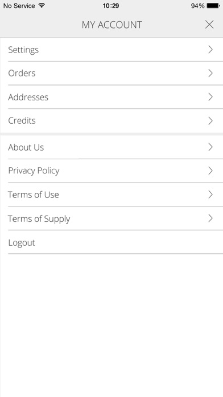Click the chevron next to Settings
Screen dimensions: 223x397
(210, 50)
